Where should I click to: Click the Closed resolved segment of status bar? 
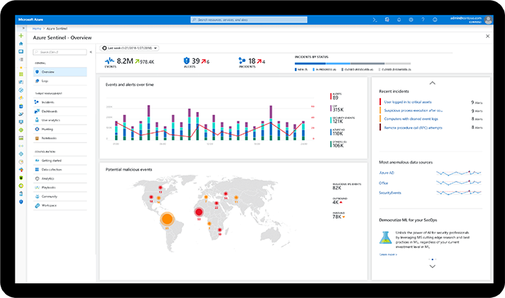click(x=367, y=63)
